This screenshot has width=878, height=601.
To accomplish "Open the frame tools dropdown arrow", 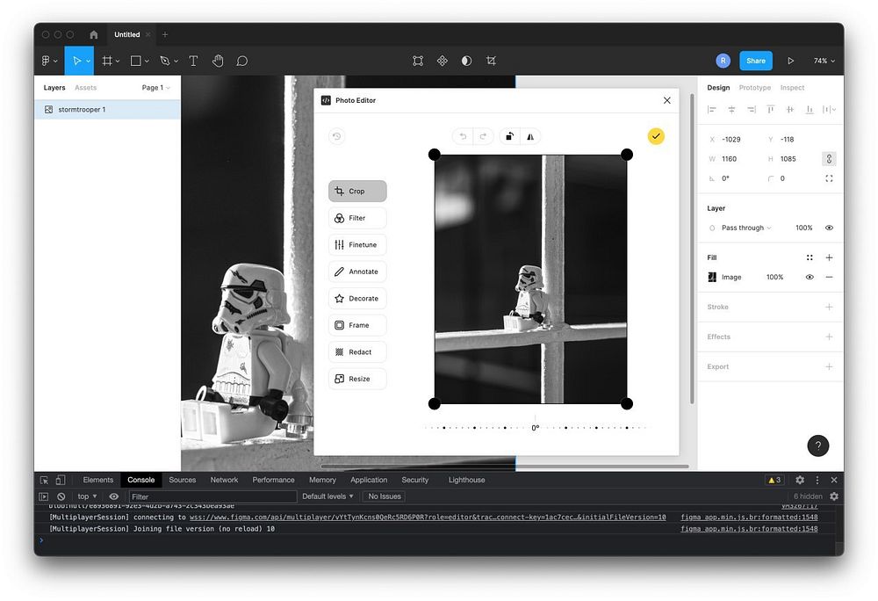I will (x=118, y=61).
